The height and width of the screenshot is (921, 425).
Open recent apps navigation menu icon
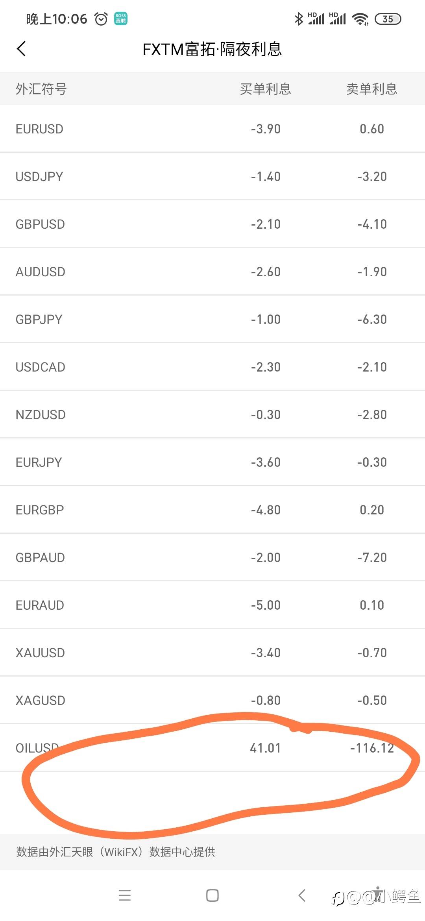(125, 895)
